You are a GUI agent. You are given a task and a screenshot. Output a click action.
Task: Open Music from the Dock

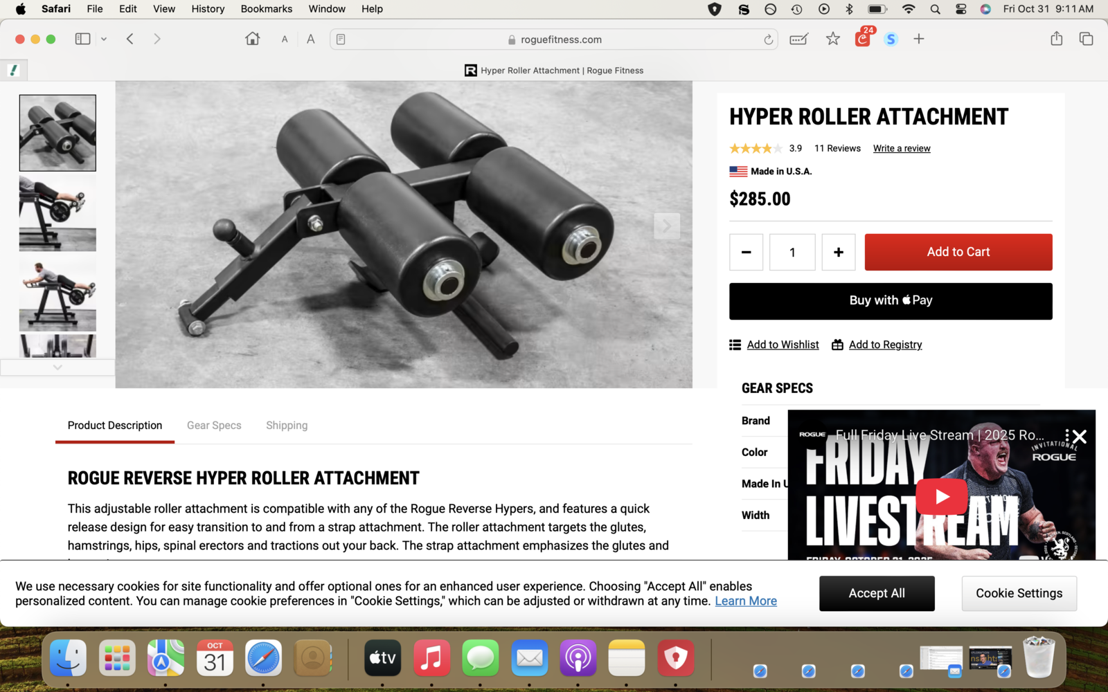[x=431, y=658]
